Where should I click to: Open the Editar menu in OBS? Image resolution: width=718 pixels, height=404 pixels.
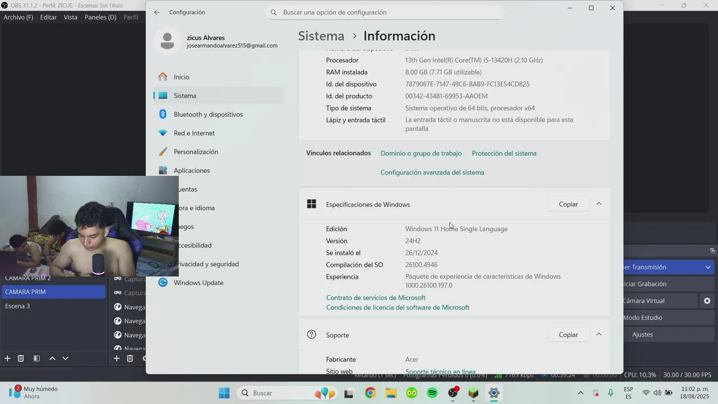pyautogui.click(x=48, y=17)
